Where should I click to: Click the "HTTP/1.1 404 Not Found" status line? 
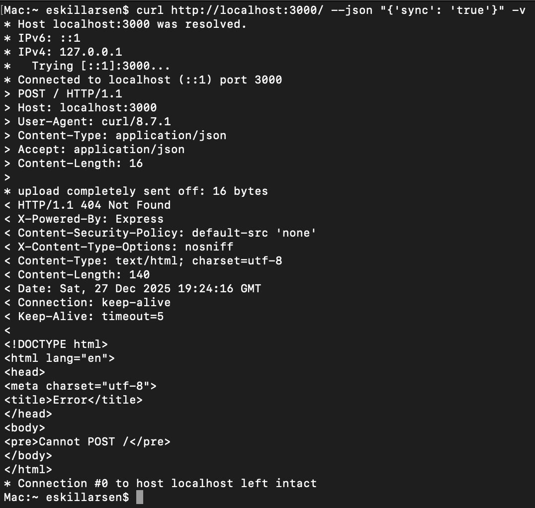94,205
